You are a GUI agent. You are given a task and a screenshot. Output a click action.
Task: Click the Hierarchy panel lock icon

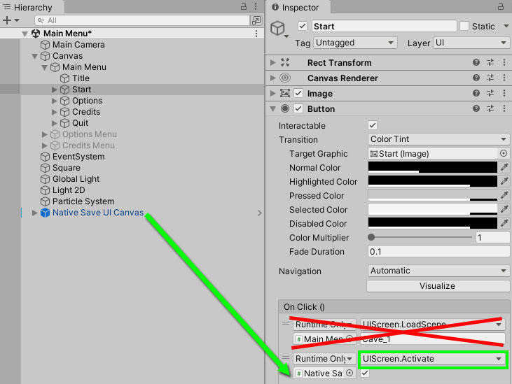[x=242, y=7]
